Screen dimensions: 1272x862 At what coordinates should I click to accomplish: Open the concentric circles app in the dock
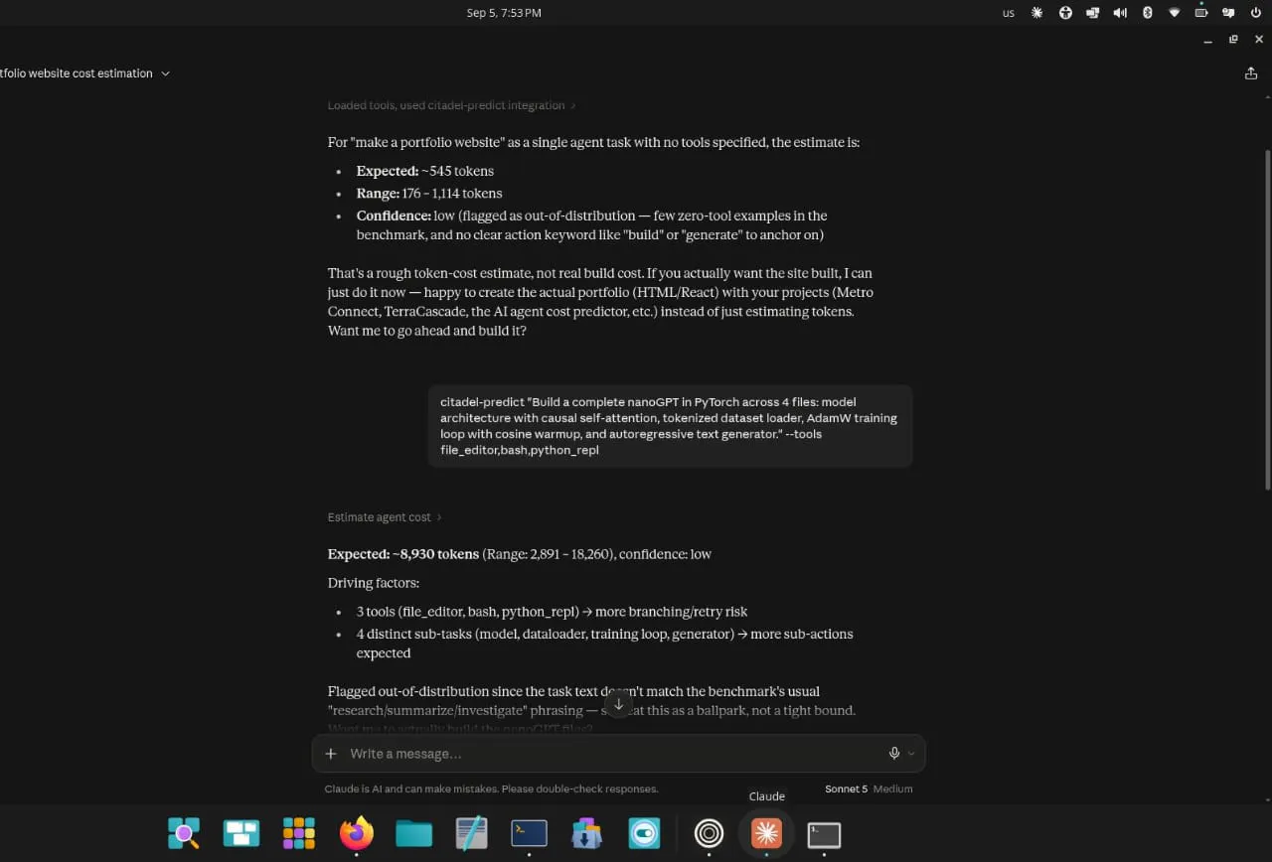(709, 833)
